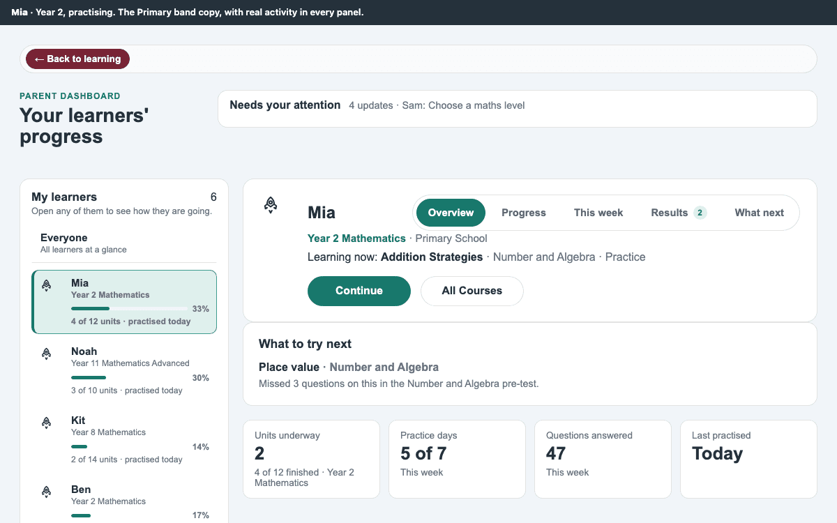
Task: Open the This week tab
Action: 598,213
